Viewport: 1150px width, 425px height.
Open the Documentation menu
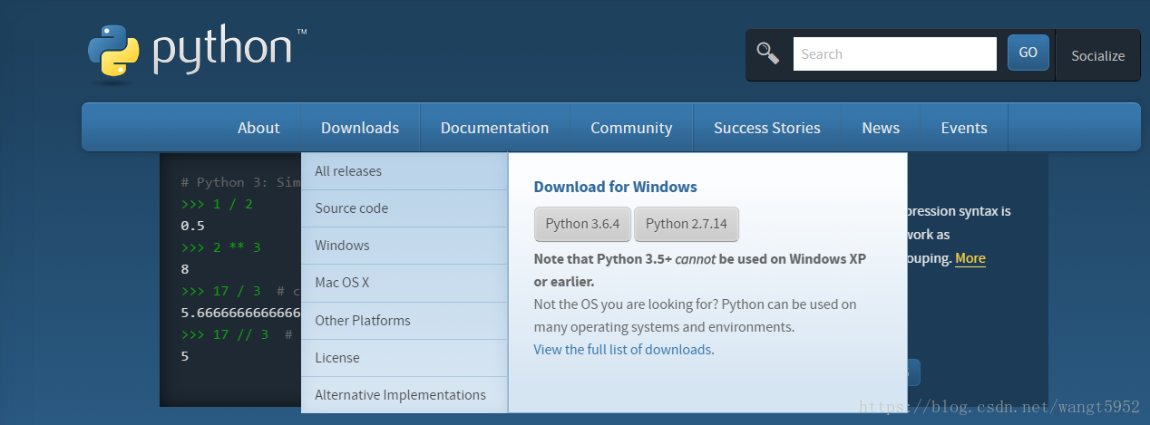494,128
